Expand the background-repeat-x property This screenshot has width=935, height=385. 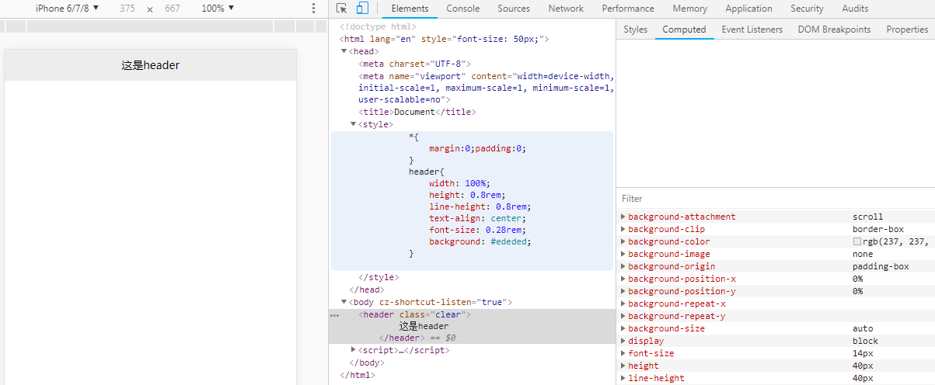click(623, 303)
